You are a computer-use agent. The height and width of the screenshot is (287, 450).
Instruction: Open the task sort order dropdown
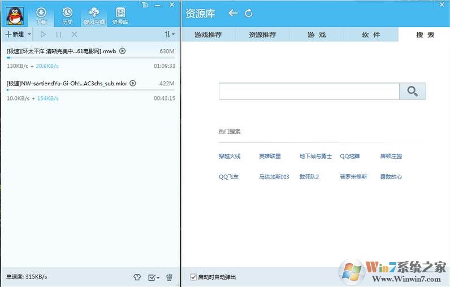coord(169,34)
